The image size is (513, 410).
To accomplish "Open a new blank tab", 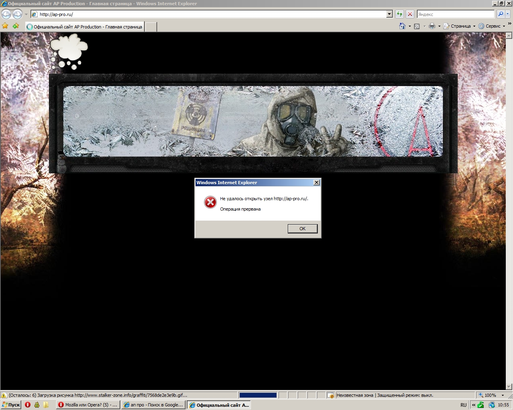I will pos(151,27).
